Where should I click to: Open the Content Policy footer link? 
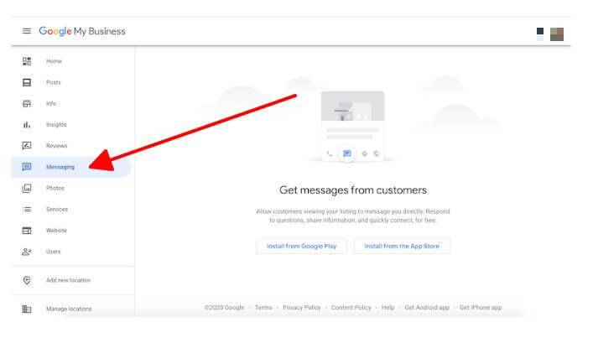351,308
